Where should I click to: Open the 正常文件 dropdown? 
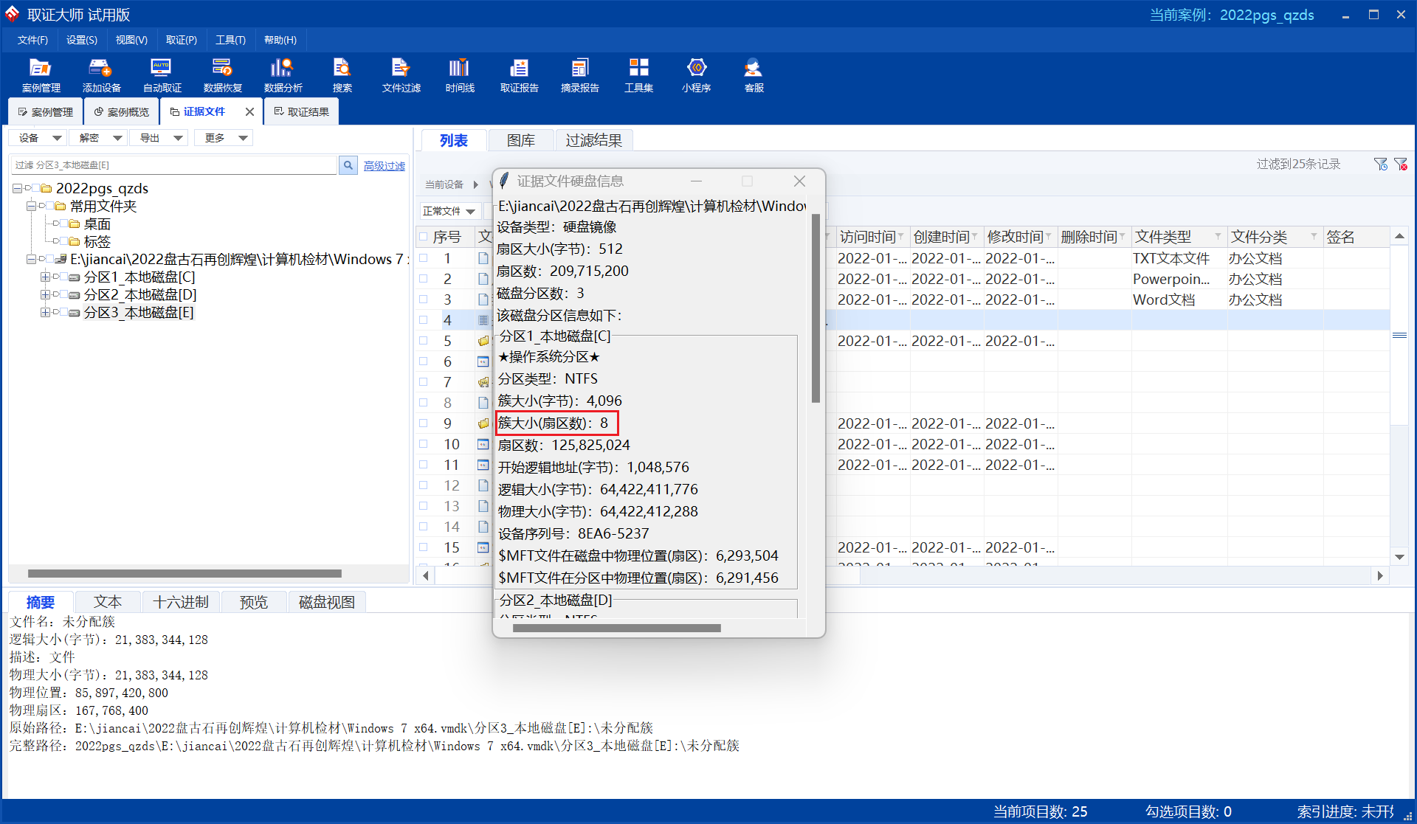449,211
